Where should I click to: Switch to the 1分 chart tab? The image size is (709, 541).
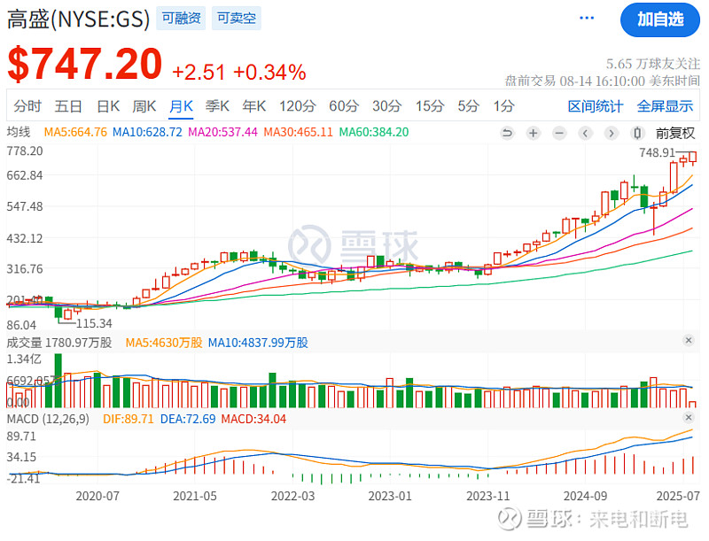pyautogui.click(x=503, y=106)
